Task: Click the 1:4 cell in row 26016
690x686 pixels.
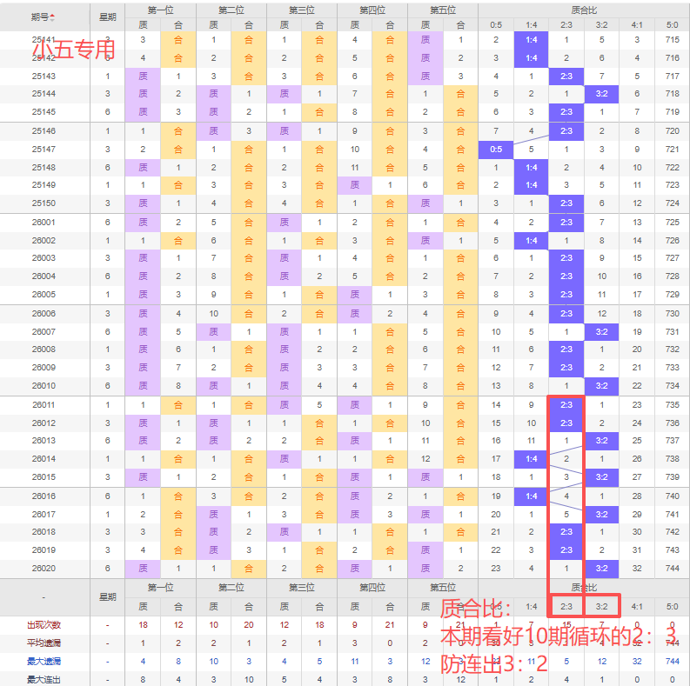Action: click(531, 496)
